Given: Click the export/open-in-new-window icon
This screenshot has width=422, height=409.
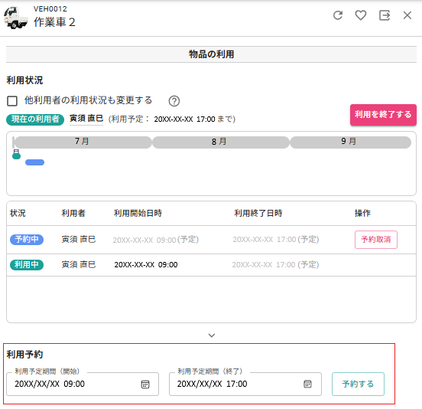Looking at the screenshot, I should point(385,15).
